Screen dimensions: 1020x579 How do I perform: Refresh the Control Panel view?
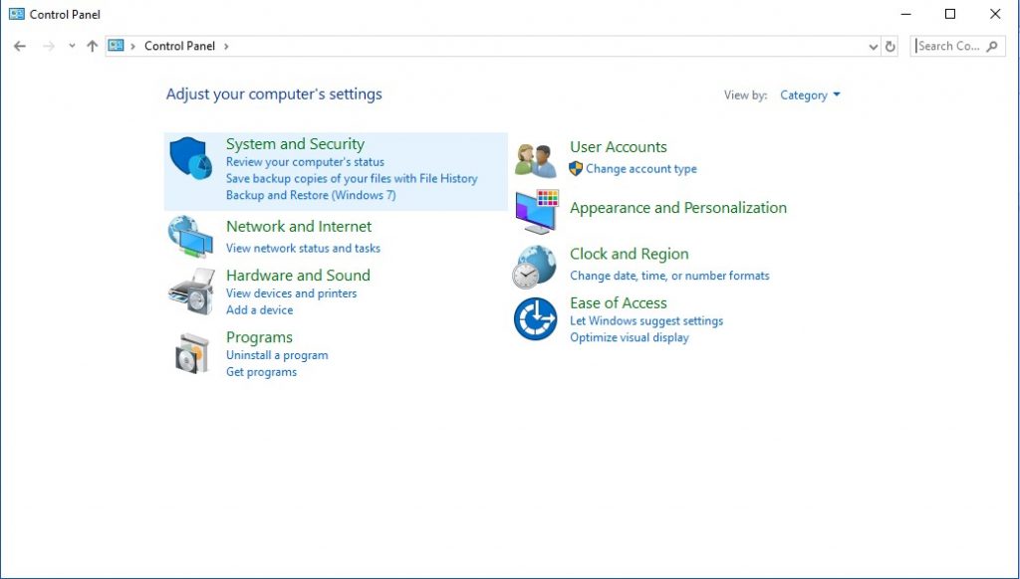pos(891,46)
